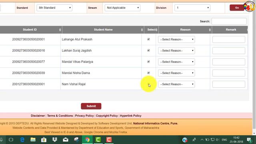Viewport: 256px width, 144px height.
Task: Click the Search input field
Action: (229, 21)
